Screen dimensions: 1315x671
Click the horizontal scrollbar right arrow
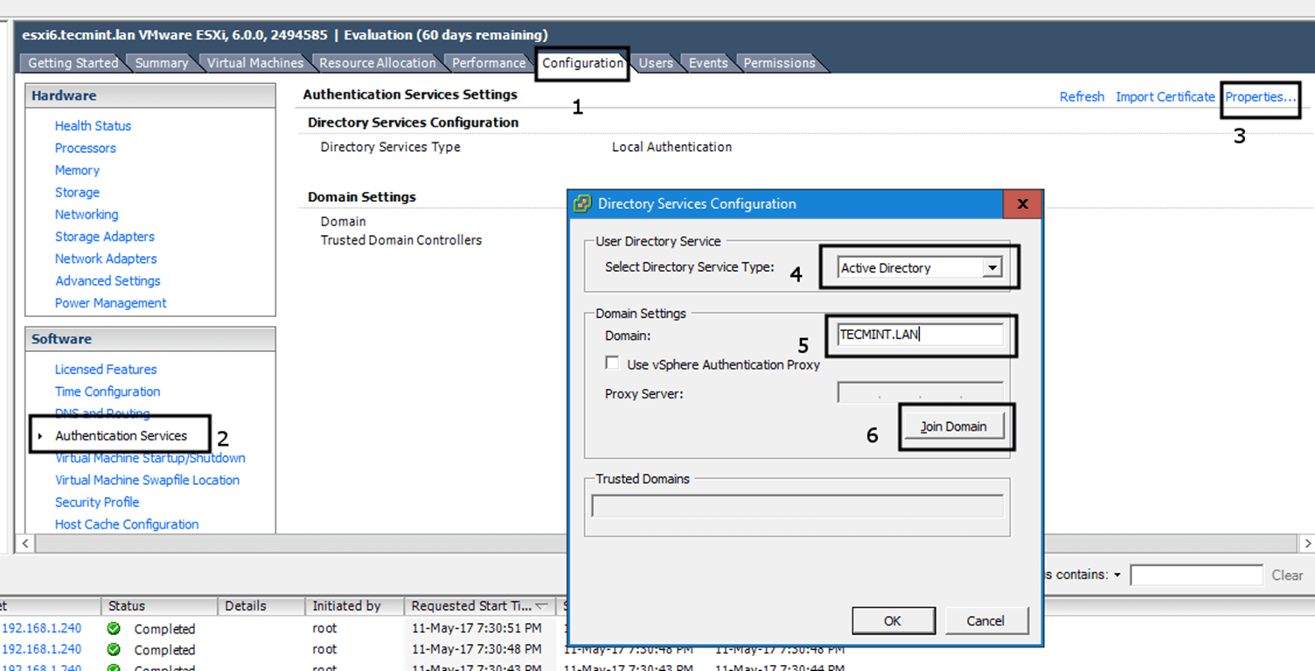point(1308,543)
